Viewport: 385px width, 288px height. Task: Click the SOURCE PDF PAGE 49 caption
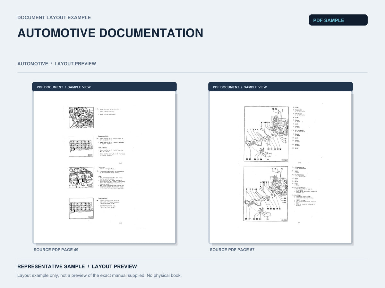(56, 250)
